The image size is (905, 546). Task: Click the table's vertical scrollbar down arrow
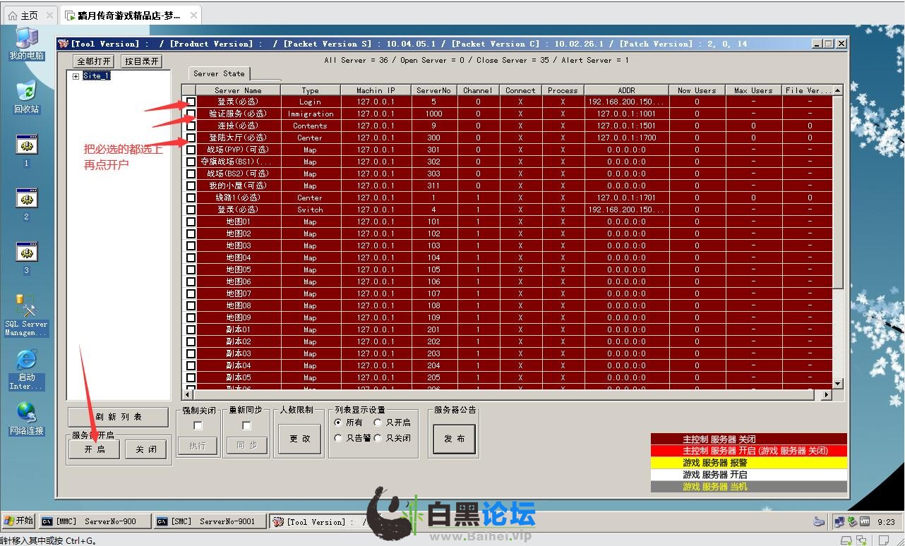(838, 384)
